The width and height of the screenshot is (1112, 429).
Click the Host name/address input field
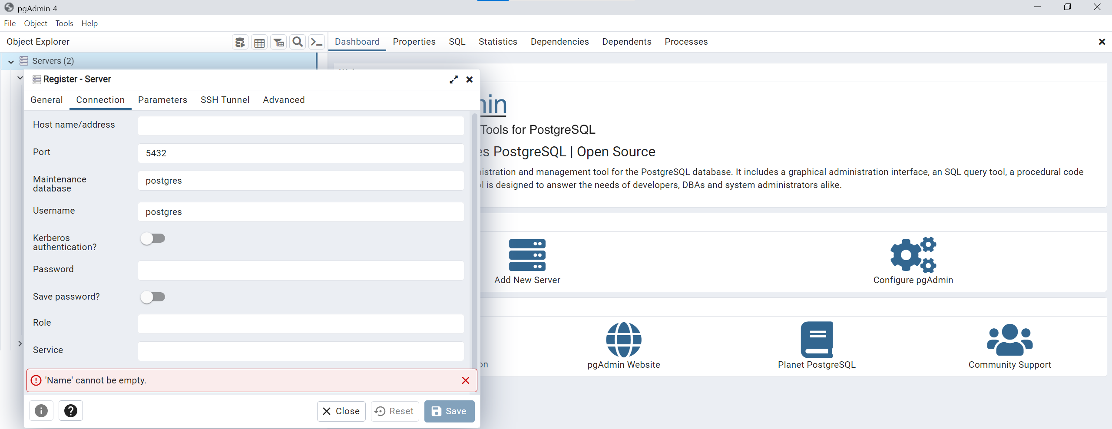[x=301, y=126]
